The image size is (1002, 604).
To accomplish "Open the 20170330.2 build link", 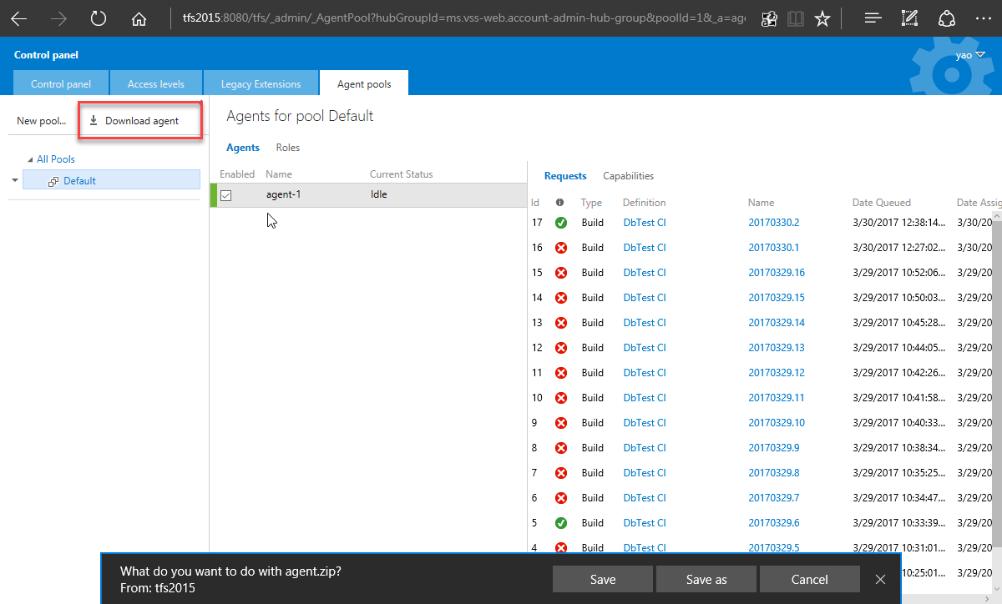I will pos(773,223).
